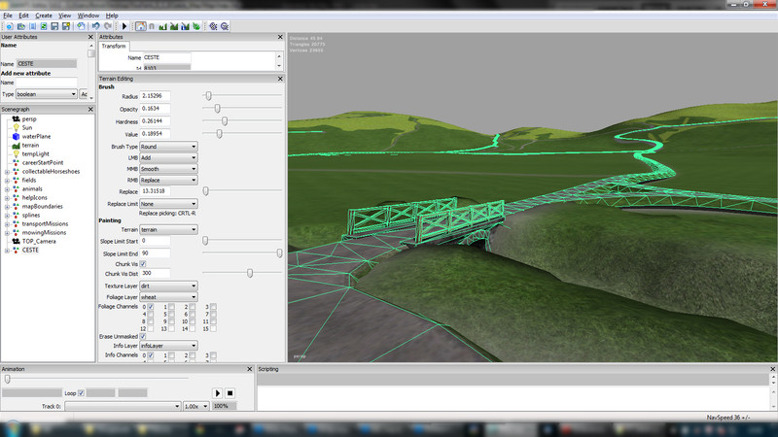Screen dimensions: 778x437
Task: Click the brush Radius slider handle
Action: (208, 95)
